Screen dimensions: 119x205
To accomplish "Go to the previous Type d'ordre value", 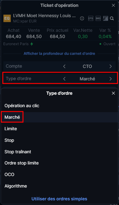I will pyautogui.click(x=64, y=79).
